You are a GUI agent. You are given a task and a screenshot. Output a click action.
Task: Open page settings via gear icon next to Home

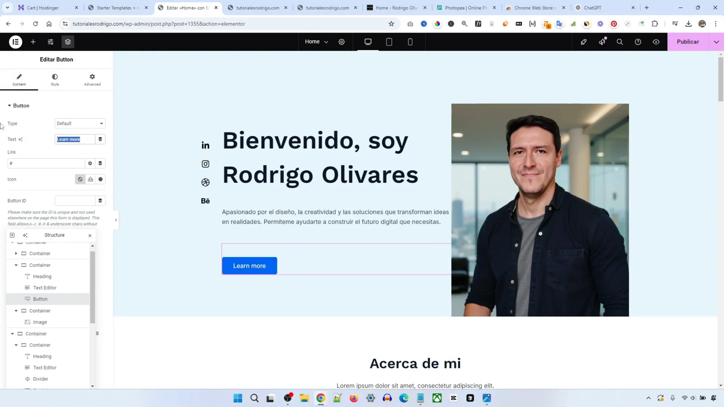point(342,42)
